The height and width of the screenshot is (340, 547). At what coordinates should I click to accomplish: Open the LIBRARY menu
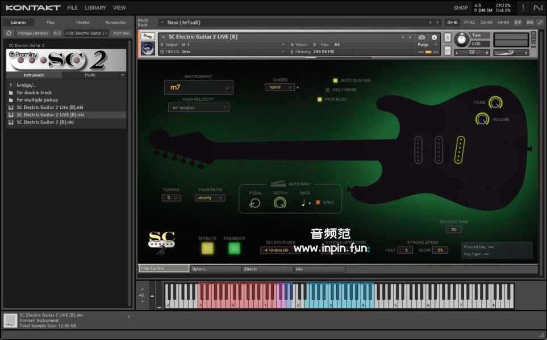click(95, 8)
